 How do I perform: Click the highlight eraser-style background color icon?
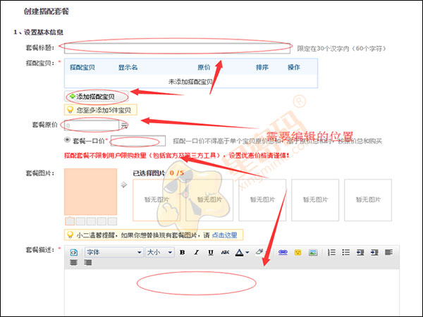point(259,251)
